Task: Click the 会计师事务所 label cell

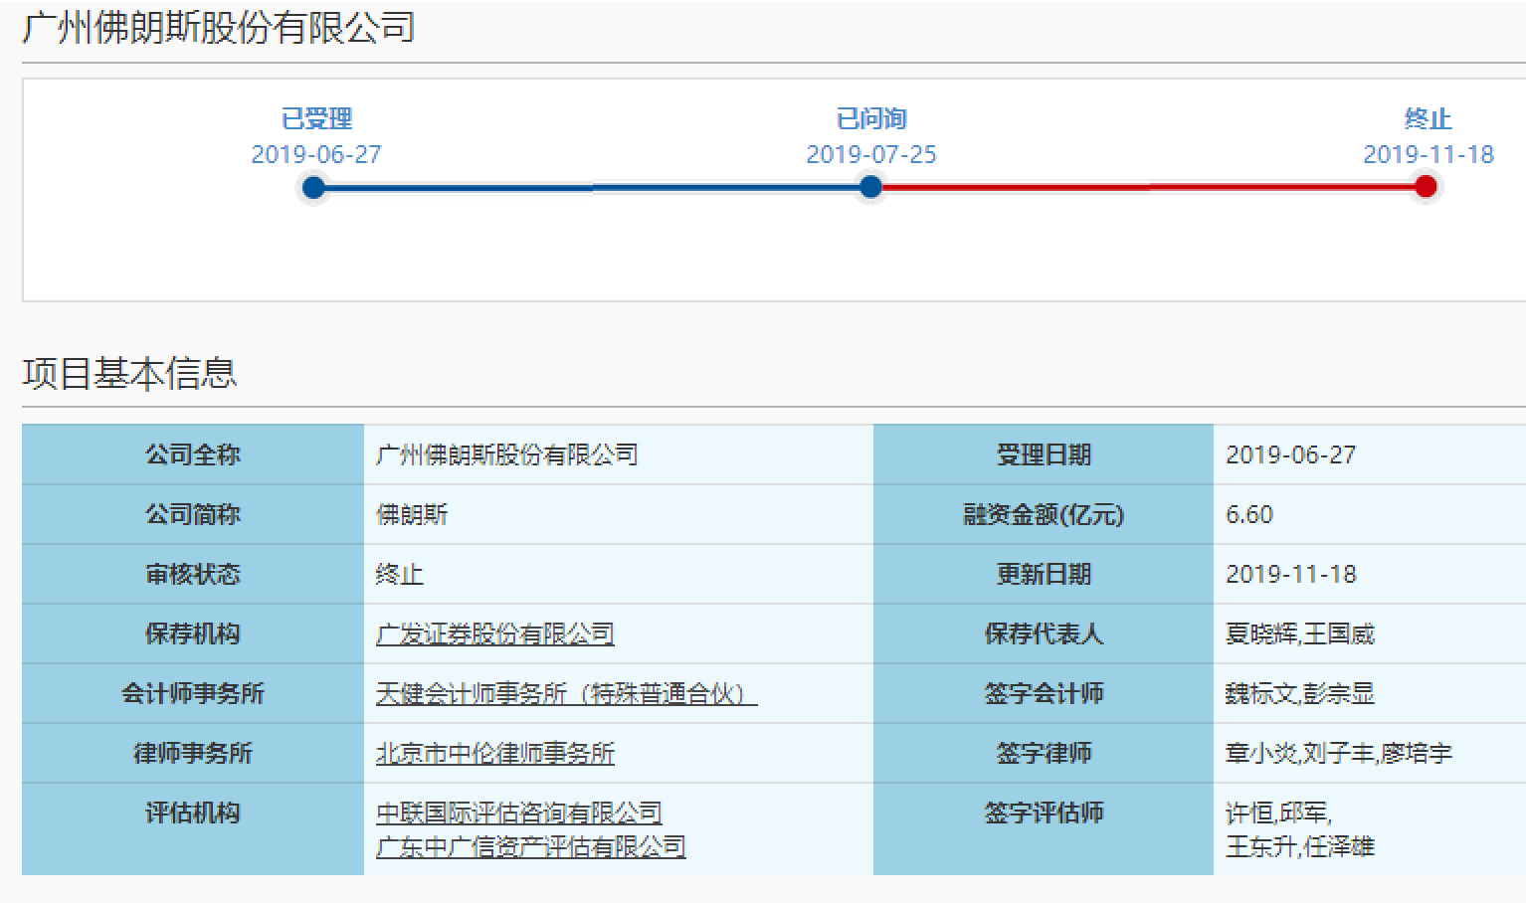Action: coord(193,693)
